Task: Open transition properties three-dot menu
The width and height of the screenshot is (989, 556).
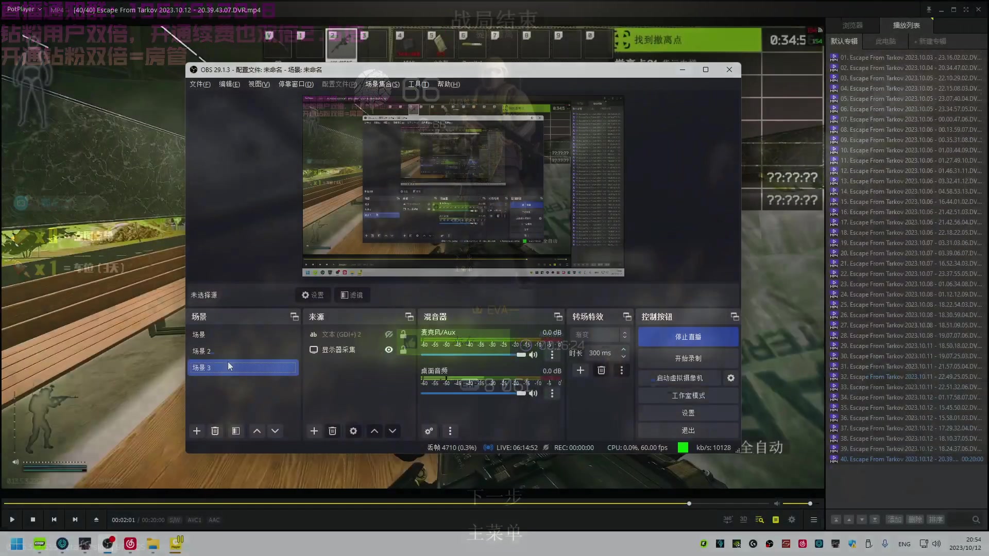Action: click(x=622, y=370)
